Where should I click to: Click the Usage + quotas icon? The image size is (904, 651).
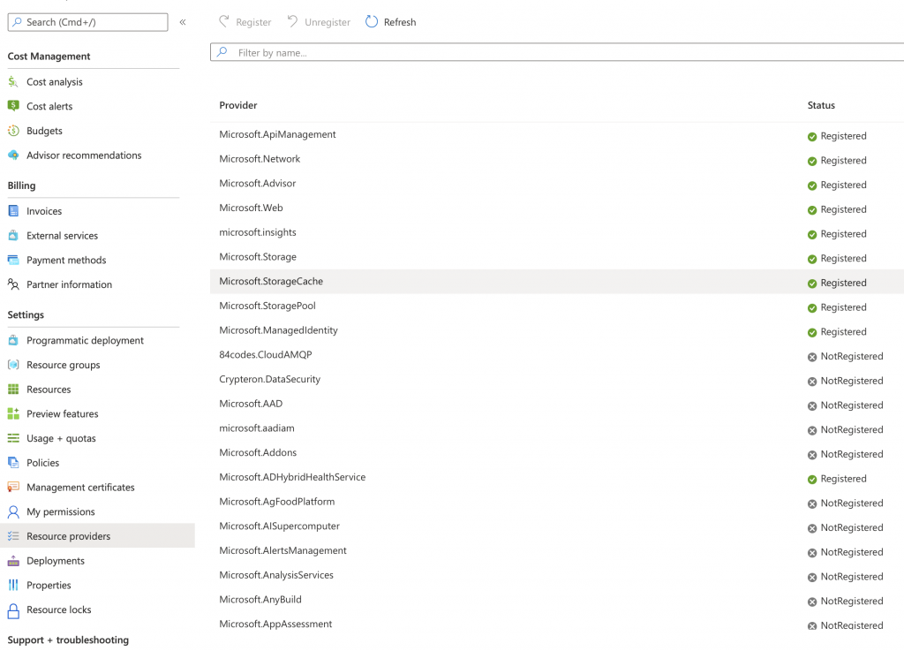click(13, 438)
